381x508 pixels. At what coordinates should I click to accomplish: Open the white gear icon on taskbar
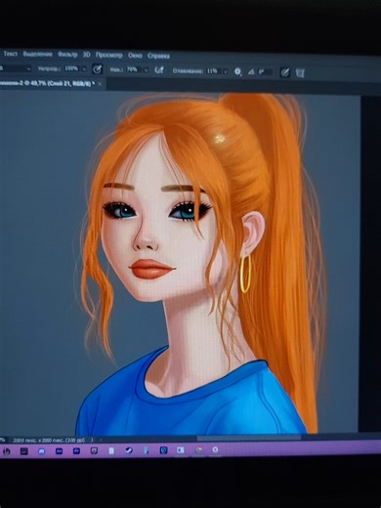click(x=215, y=449)
